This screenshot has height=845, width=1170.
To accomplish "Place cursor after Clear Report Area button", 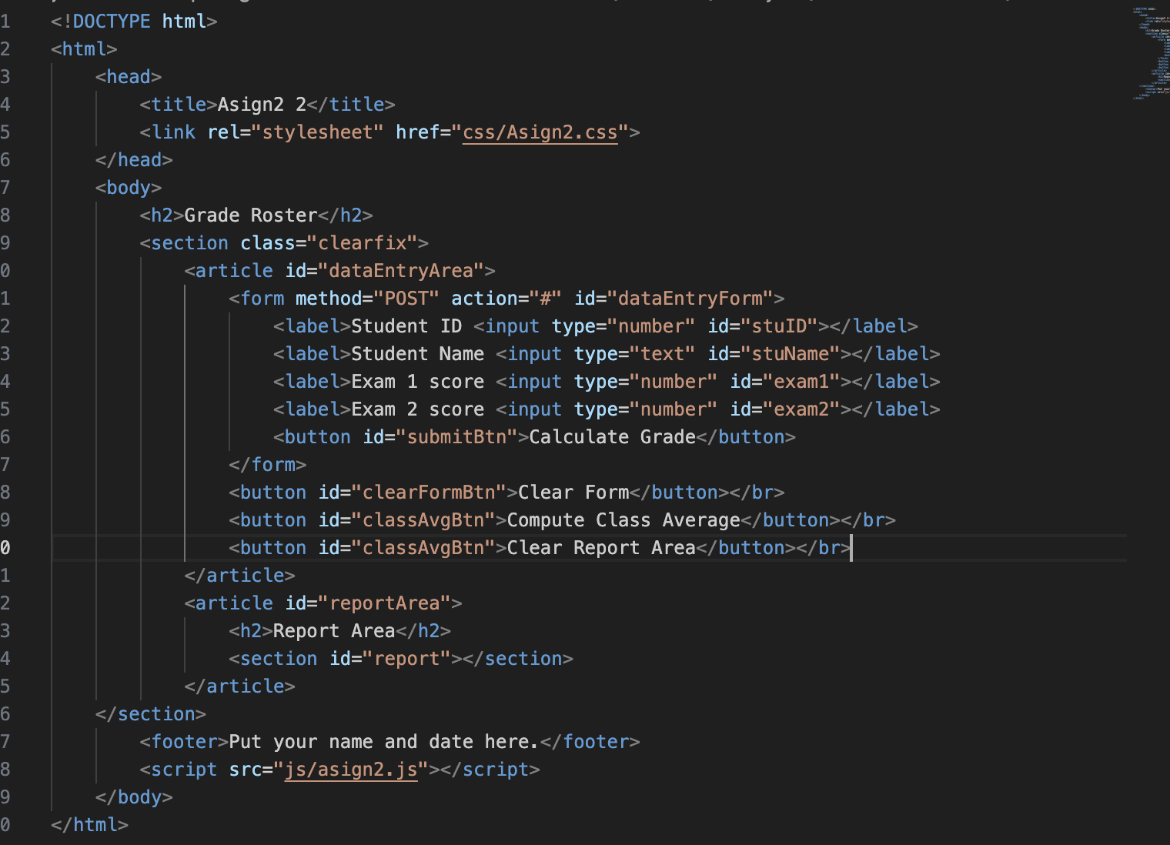I will (x=851, y=547).
